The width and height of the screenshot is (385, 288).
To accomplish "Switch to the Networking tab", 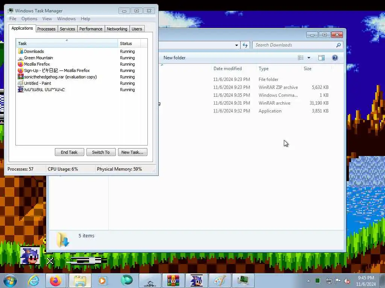I will pyautogui.click(x=117, y=29).
